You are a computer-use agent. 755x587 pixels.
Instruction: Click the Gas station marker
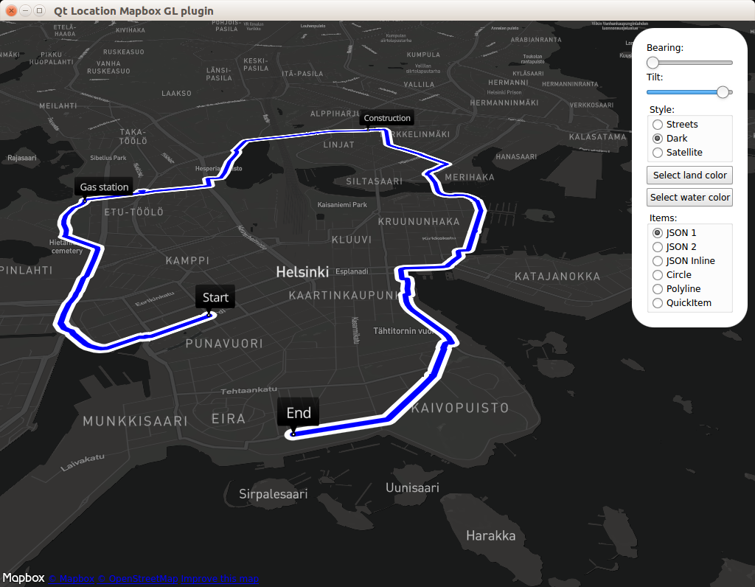(104, 187)
